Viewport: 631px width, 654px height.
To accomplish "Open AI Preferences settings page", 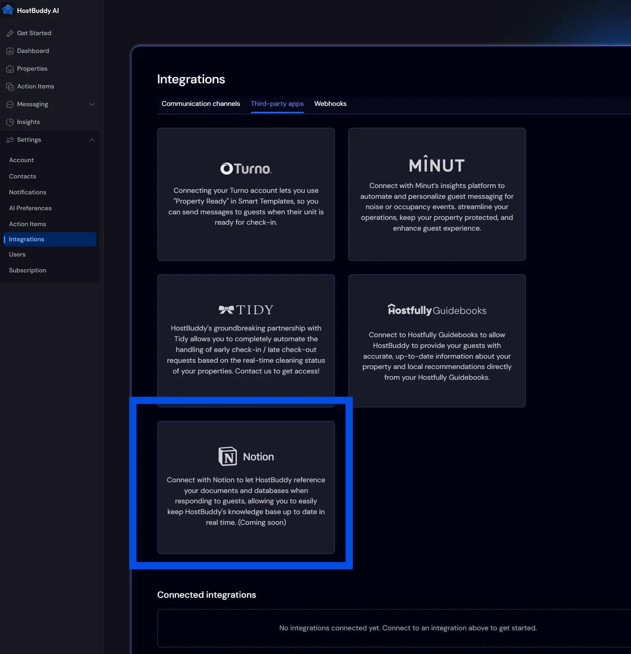I will pos(30,208).
